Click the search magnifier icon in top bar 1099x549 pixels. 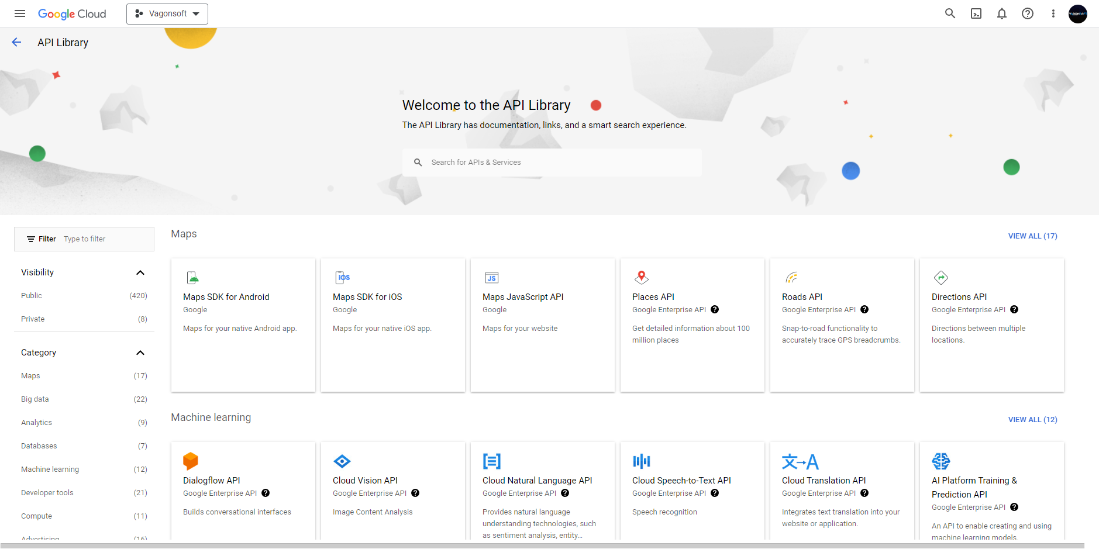point(950,13)
